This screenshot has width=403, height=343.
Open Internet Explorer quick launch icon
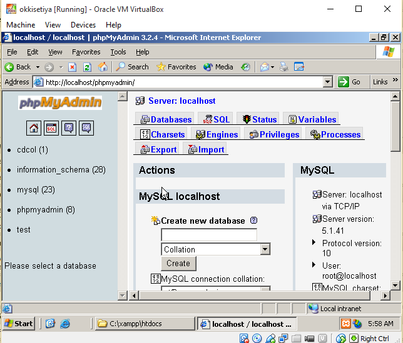coord(65,324)
